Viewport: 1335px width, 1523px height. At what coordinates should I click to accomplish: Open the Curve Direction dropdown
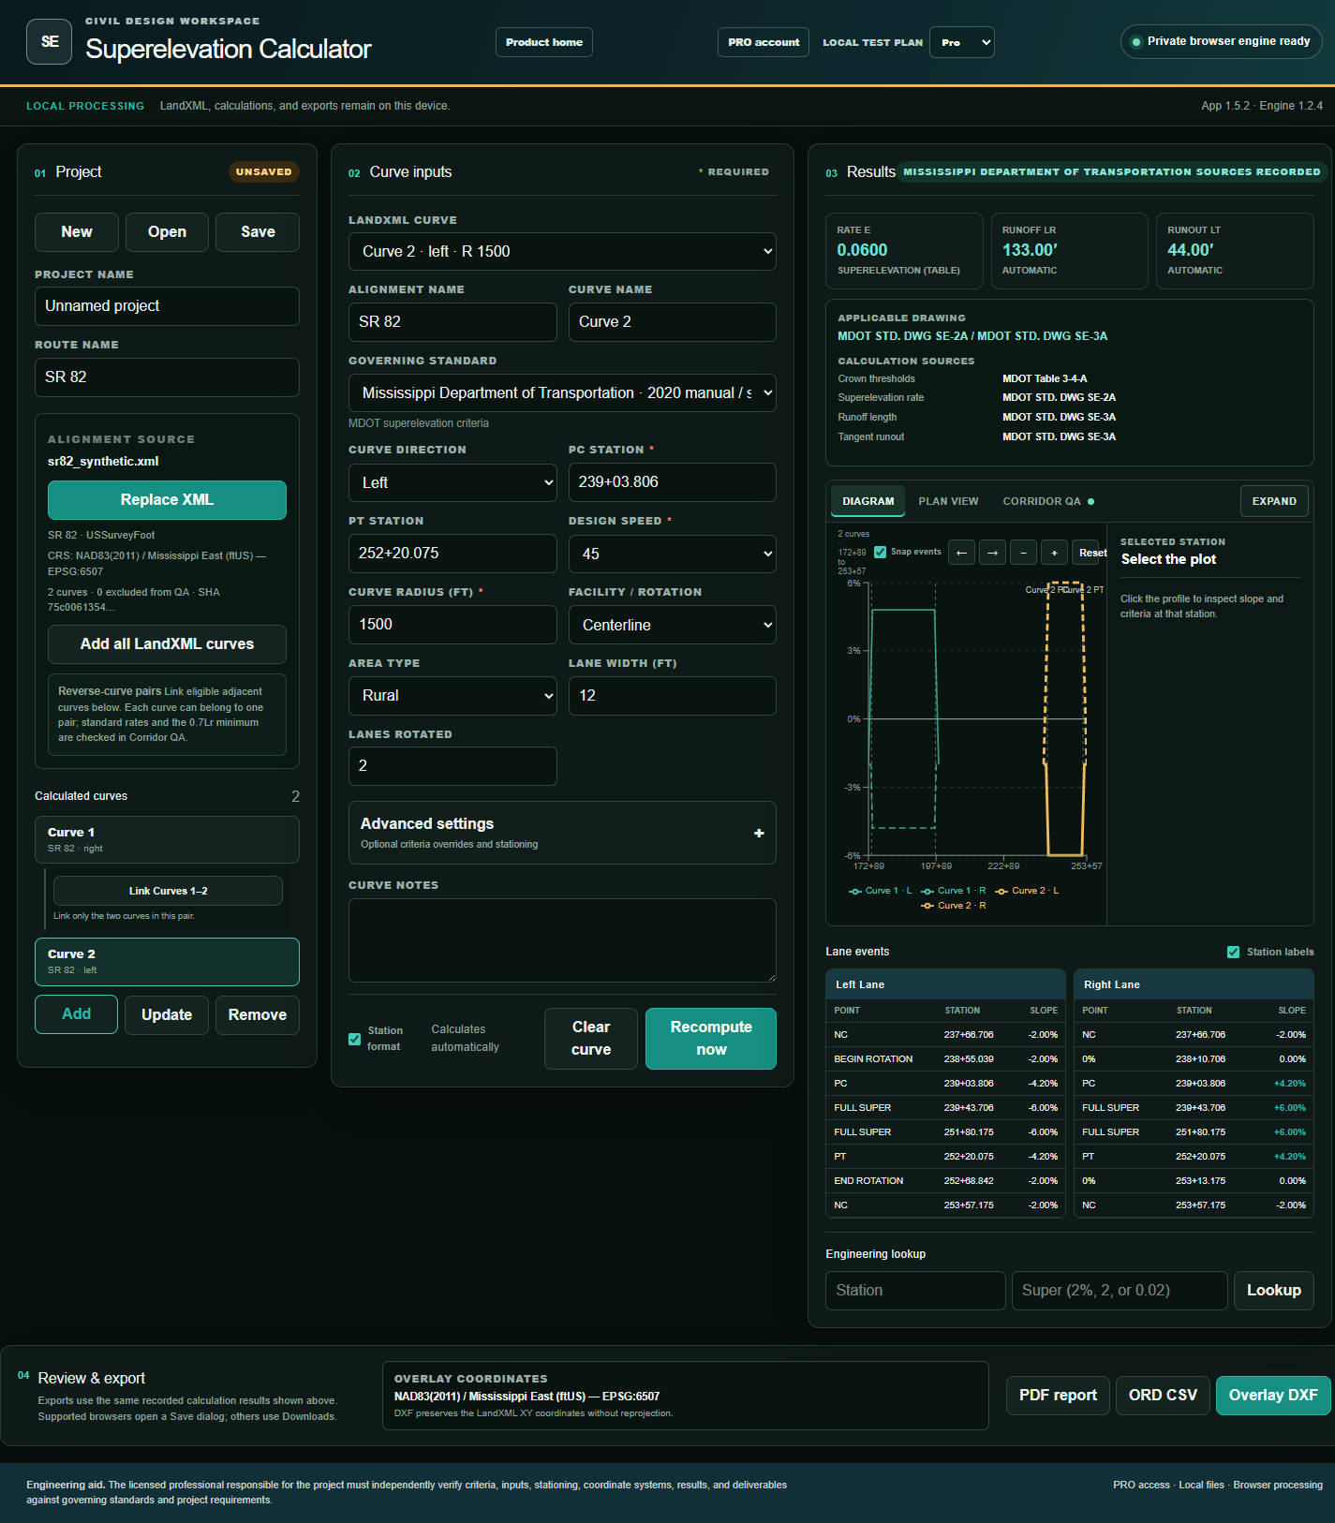pyautogui.click(x=452, y=482)
